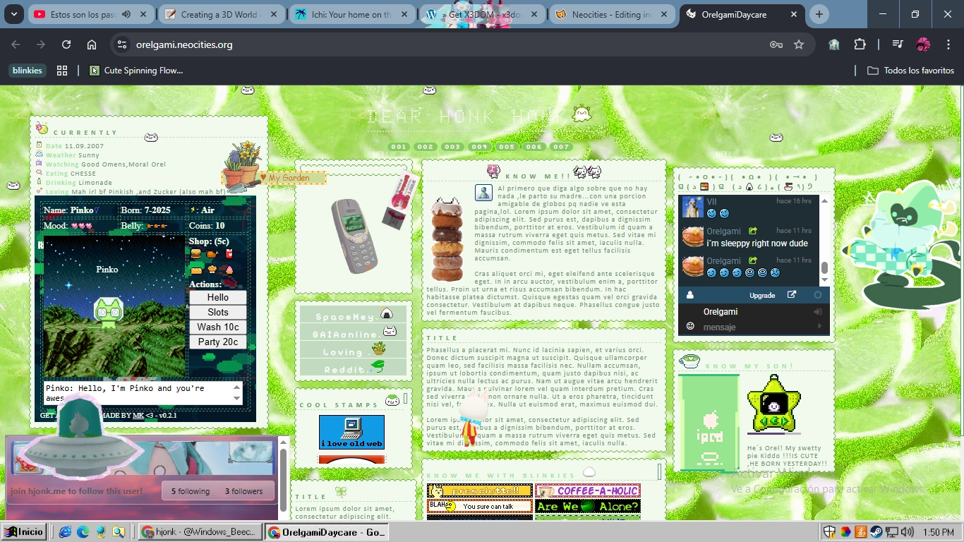The width and height of the screenshot is (964, 542).
Task: Go to page 002
Action: [x=426, y=147]
